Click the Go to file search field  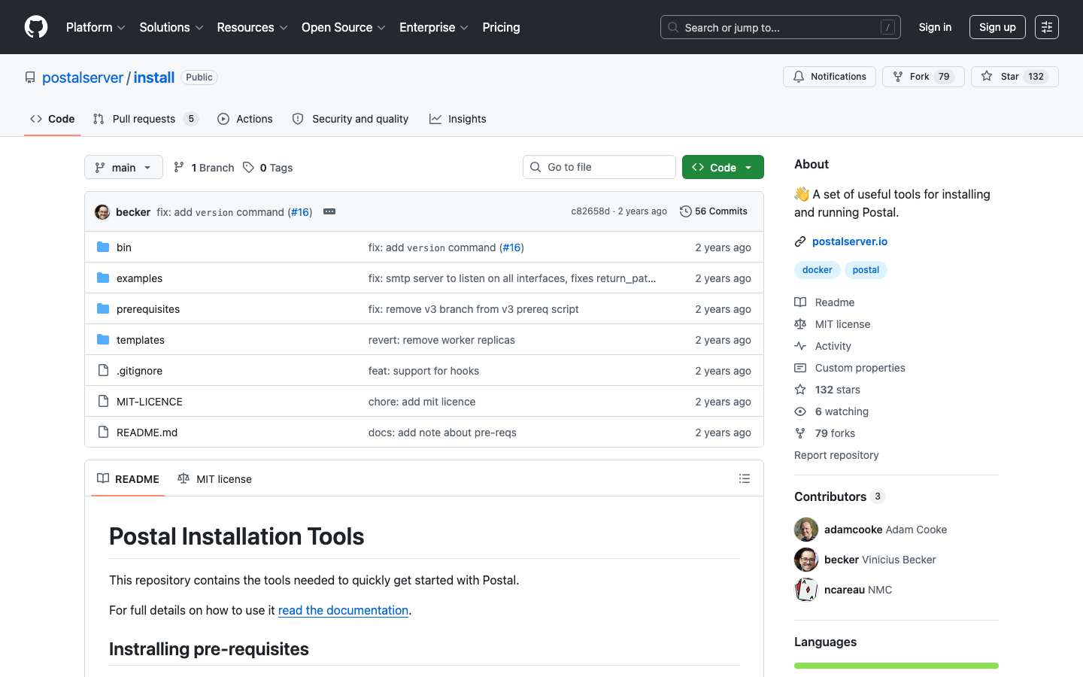599,167
